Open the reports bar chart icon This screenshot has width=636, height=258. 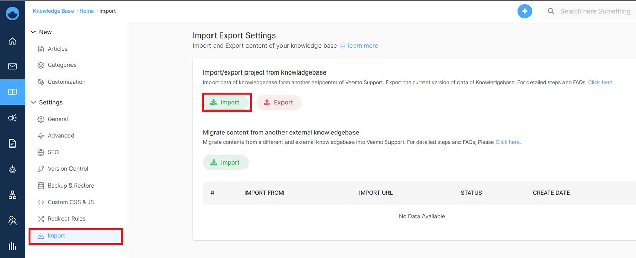(x=12, y=246)
